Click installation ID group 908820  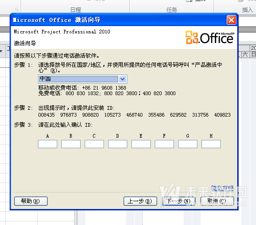pos(90,115)
